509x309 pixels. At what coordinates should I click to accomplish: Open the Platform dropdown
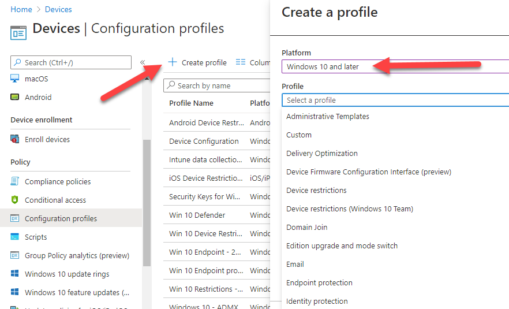click(x=395, y=66)
